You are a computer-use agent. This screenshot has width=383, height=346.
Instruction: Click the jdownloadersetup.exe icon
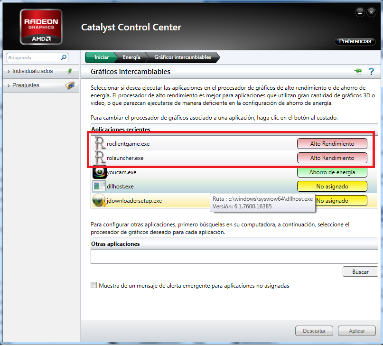[x=99, y=200]
